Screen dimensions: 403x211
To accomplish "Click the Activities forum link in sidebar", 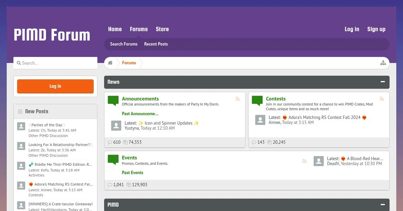I will [36, 175].
